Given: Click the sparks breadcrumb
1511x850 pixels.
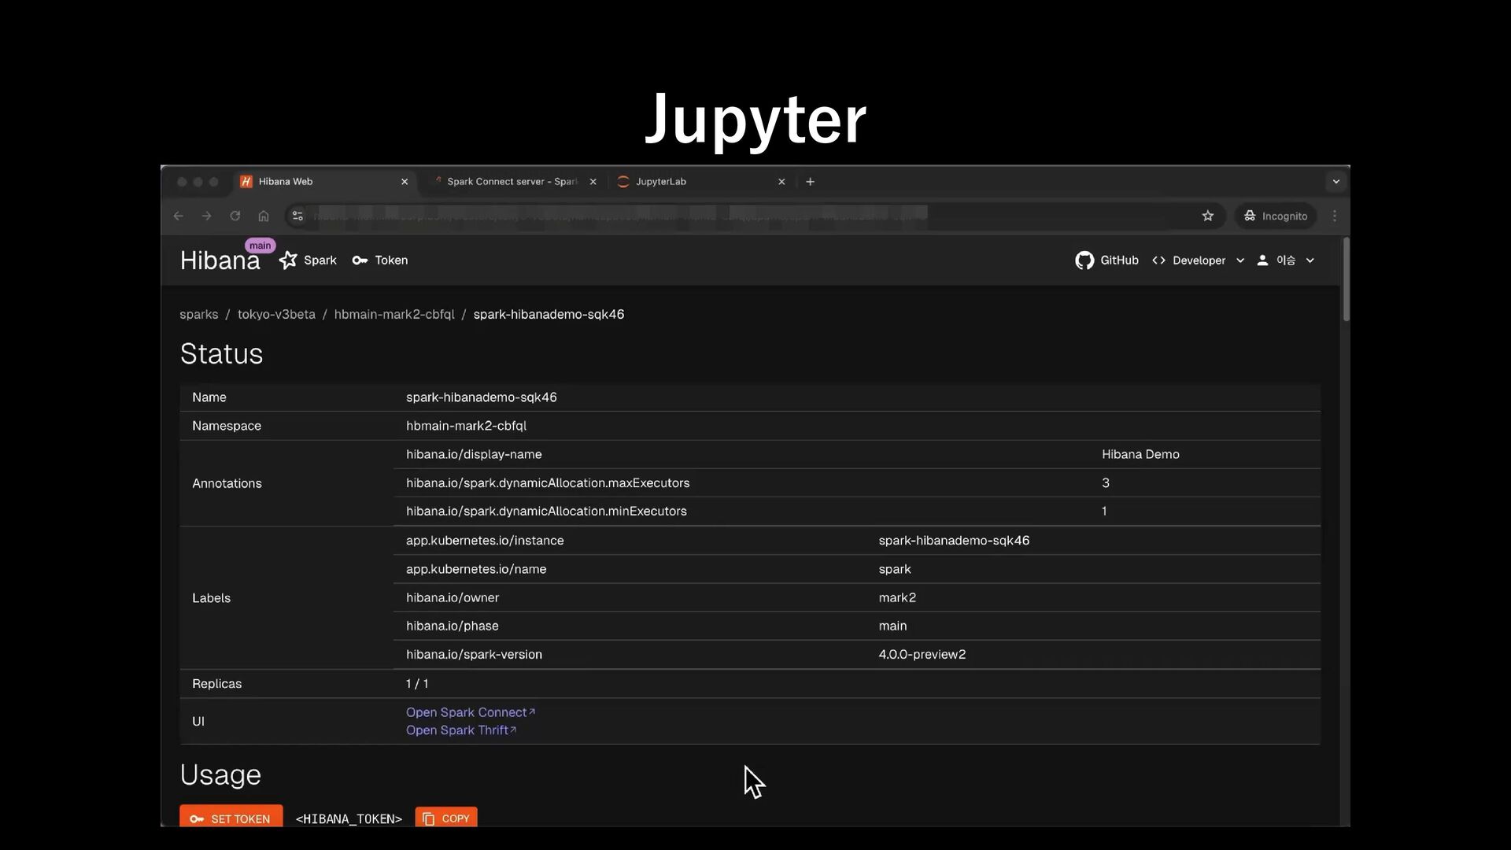Looking at the screenshot, I should click(x=198, y=314).
